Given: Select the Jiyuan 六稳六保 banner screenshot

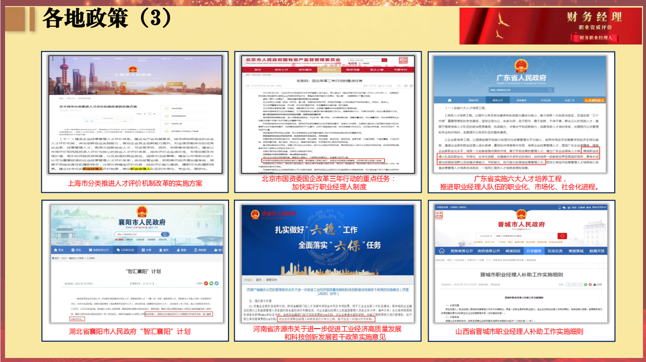Looking at the screenshot, I should [x=328, y=239].
